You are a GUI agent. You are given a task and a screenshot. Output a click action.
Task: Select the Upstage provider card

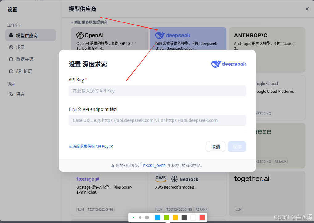coord(109,194)
